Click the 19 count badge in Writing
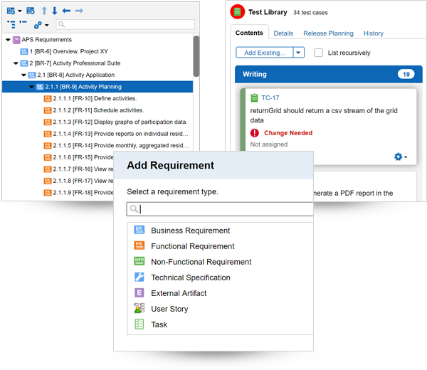Screen dimensions: 427x370 [406, 74]
